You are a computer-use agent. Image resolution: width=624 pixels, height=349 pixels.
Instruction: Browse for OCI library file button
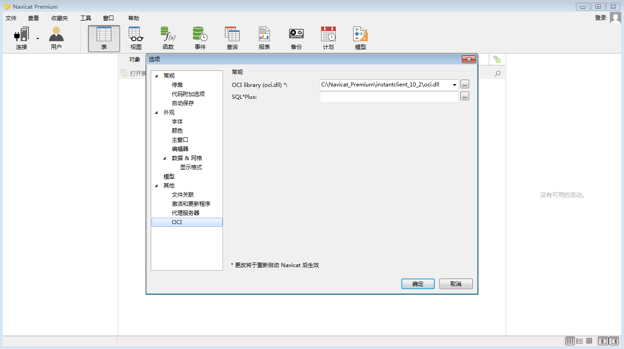point(465,85)
